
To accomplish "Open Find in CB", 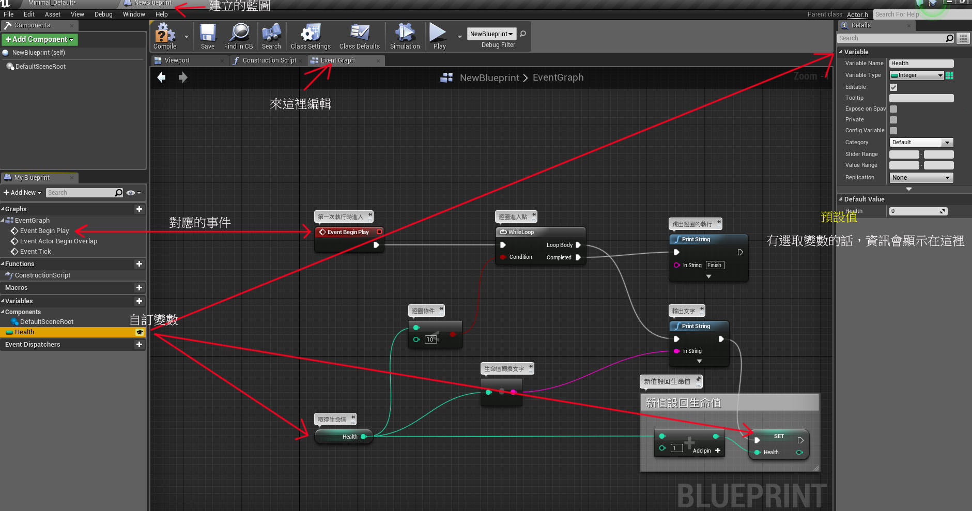I will pos(238,35).
